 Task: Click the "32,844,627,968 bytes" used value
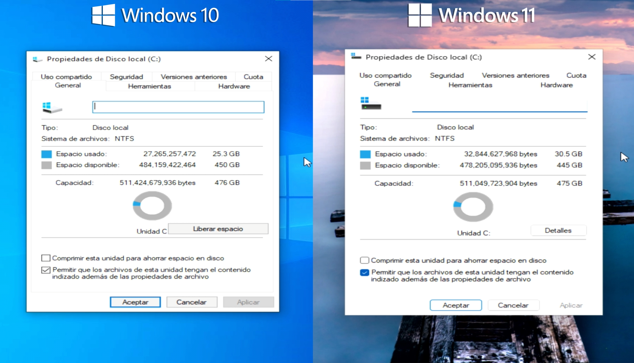click(501, 154)
